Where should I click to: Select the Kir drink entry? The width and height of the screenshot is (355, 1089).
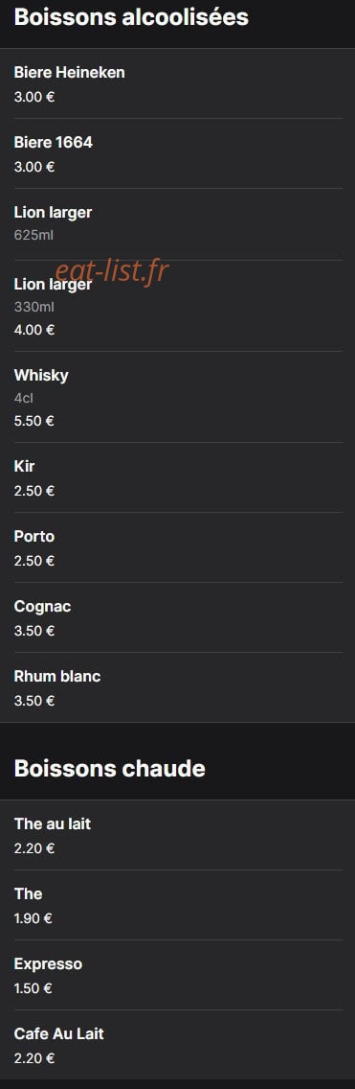pos(178,477)
